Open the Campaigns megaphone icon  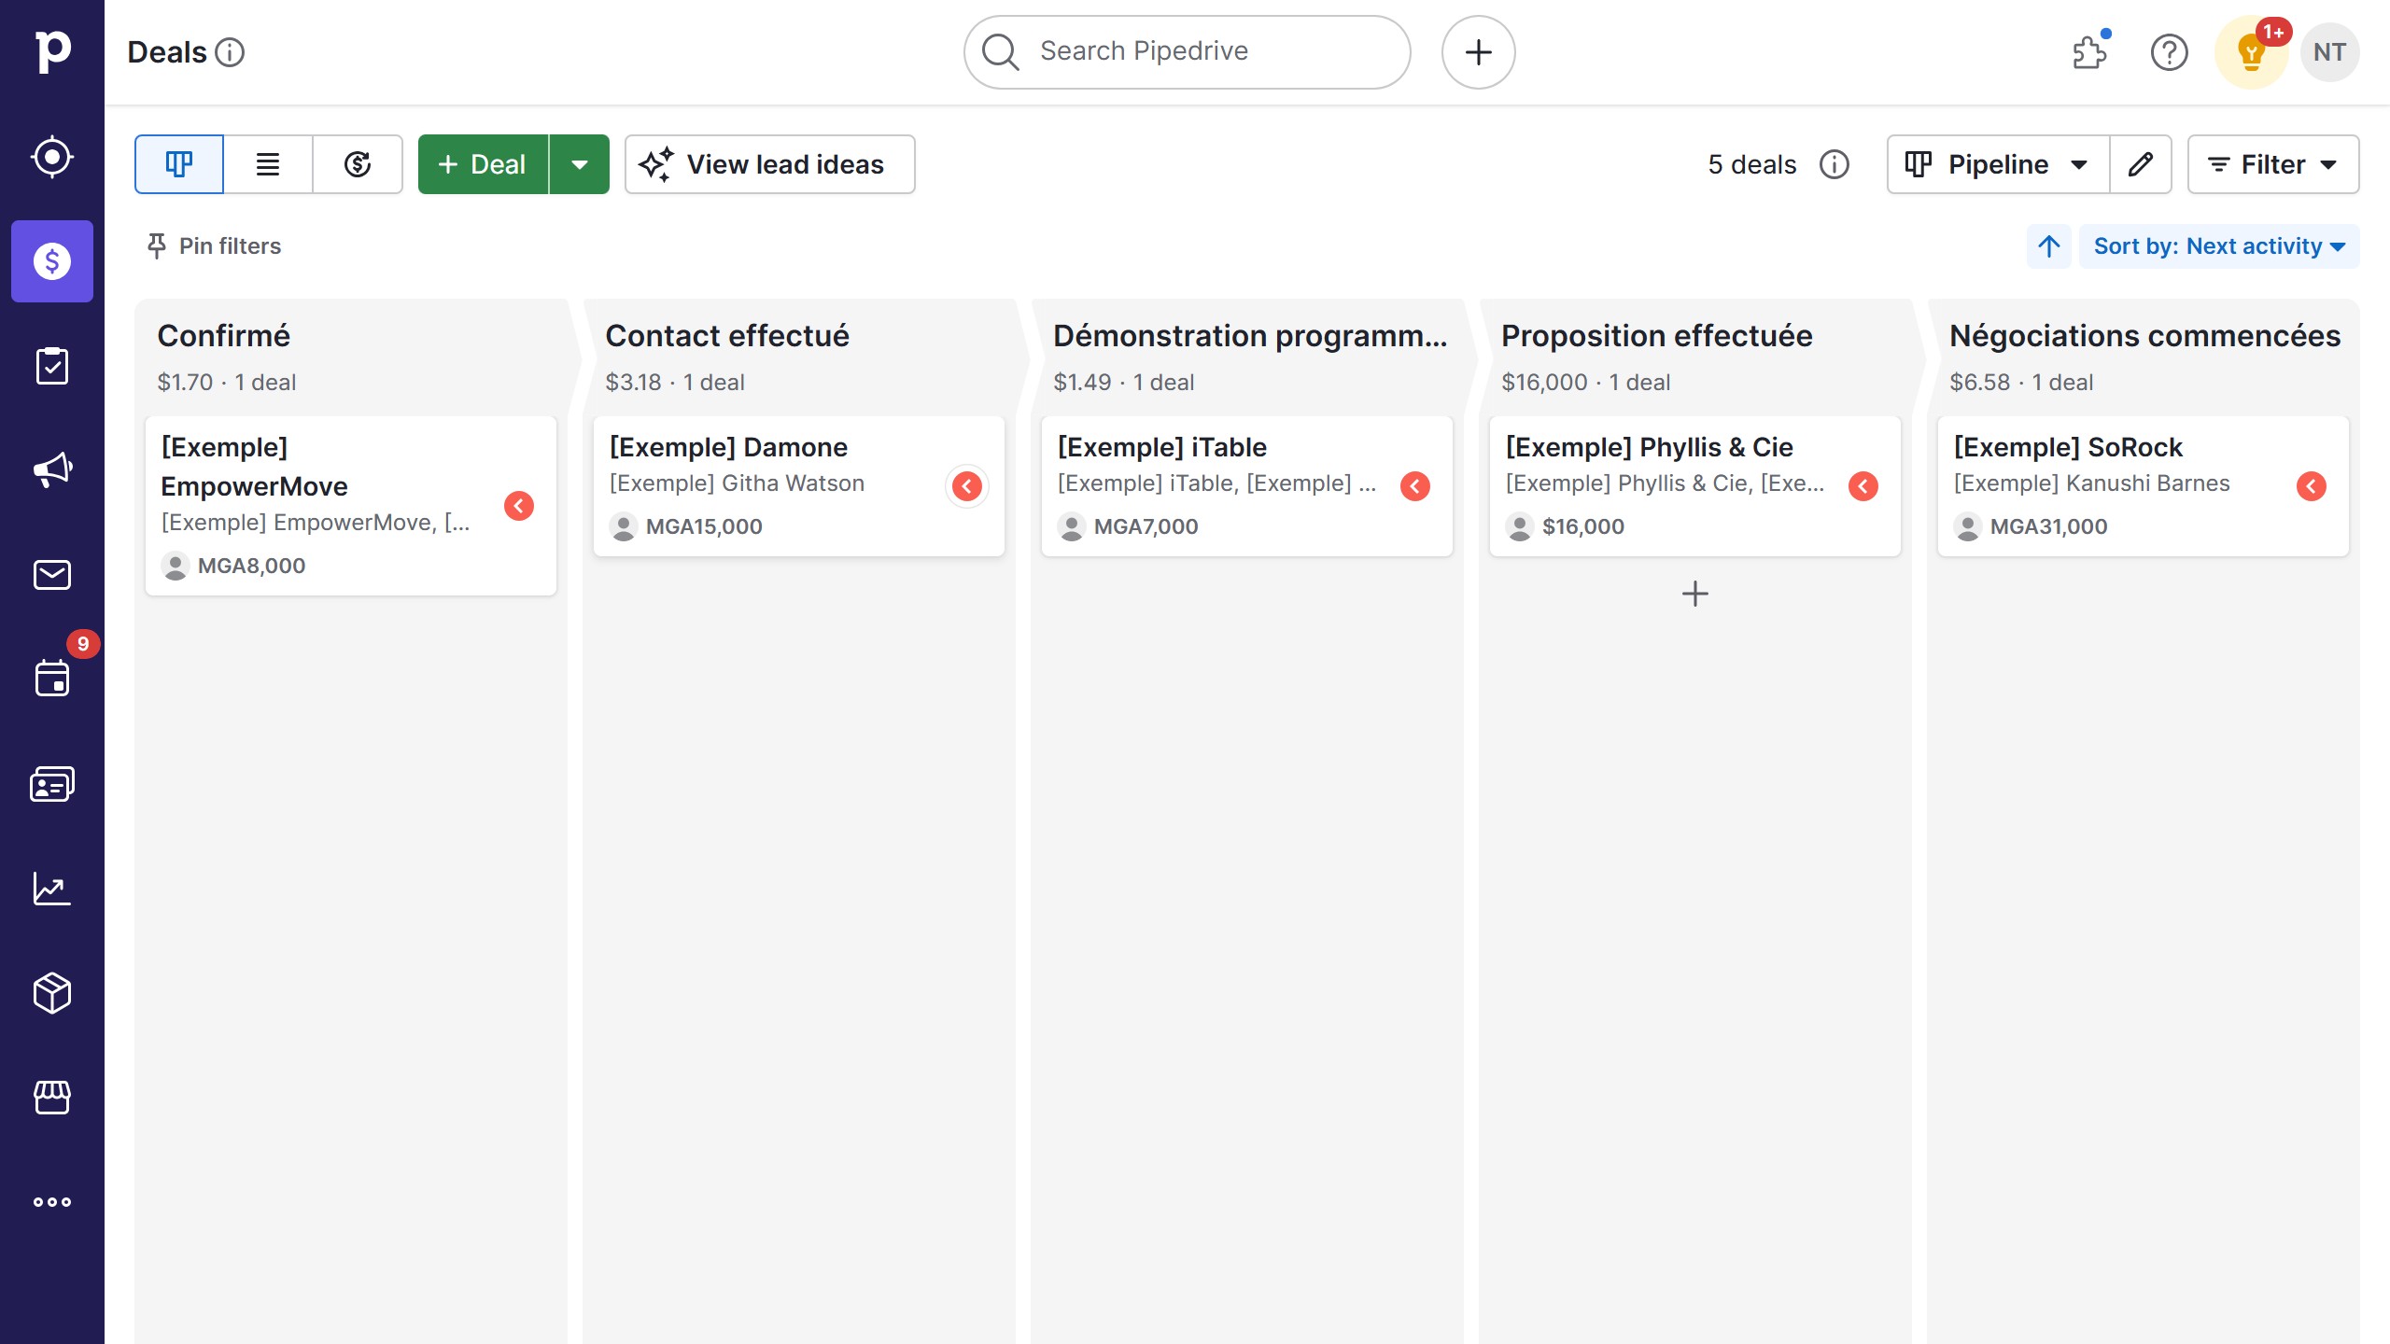coord(52,469)
